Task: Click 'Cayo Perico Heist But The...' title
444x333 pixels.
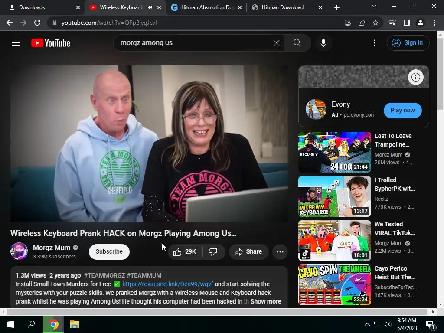Action: point(395,273)
